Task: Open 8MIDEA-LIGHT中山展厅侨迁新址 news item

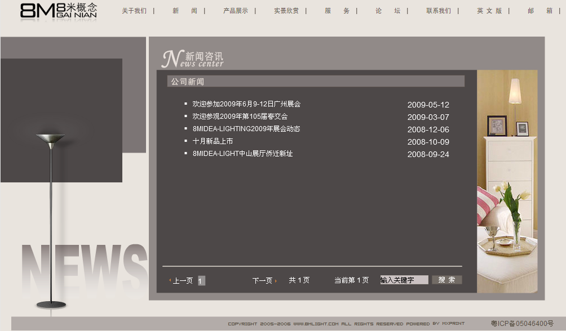Action: (244, 153)
